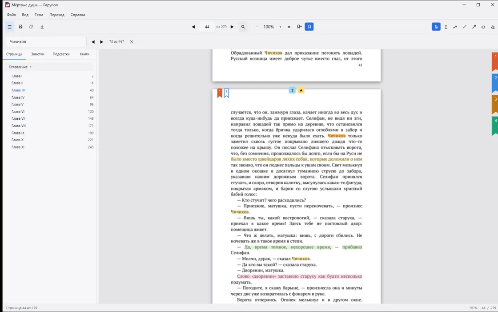
Task: Zoom out with the minus button
Action: (257, 27)
